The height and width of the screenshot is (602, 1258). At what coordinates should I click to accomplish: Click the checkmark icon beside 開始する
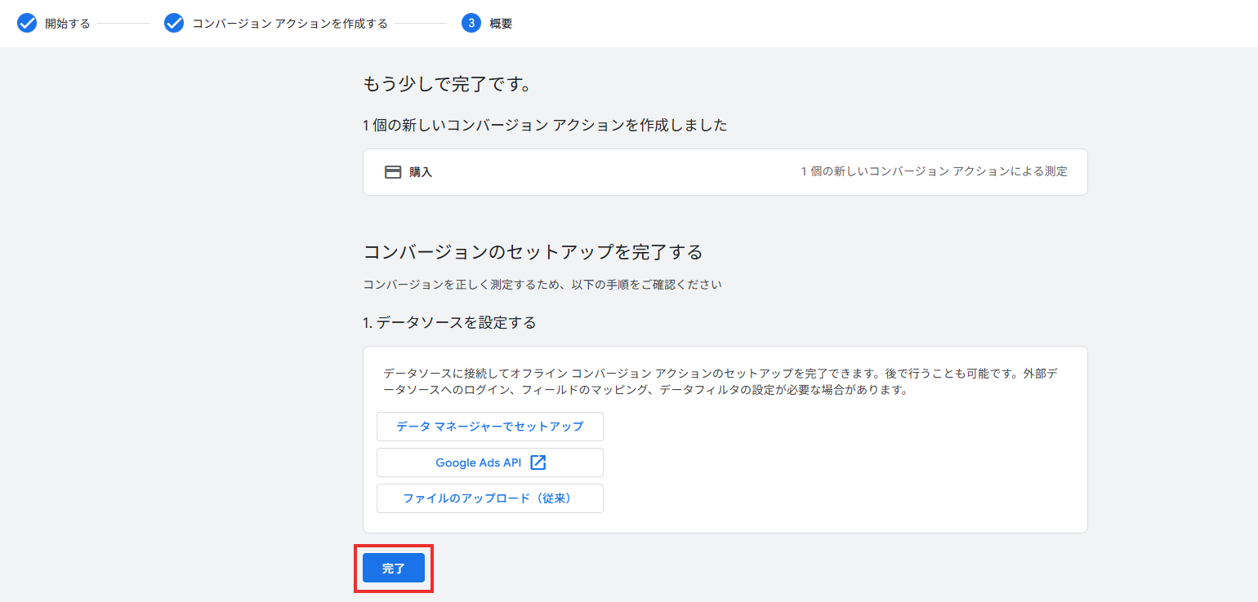tap(27, 23)
